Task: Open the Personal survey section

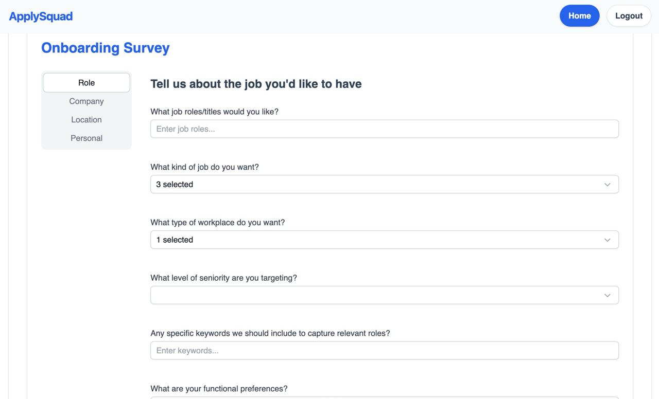Action: [x=86, y=138]
